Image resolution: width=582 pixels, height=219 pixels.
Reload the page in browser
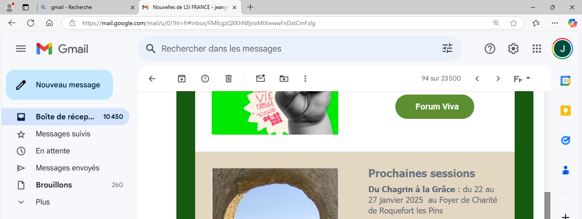[31, 23]
